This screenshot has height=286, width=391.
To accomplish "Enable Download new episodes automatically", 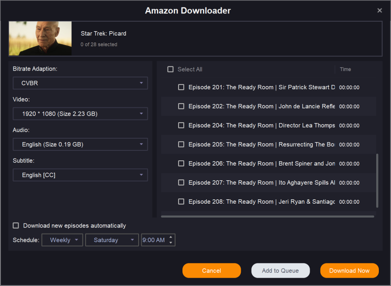I will pos(16,226).
